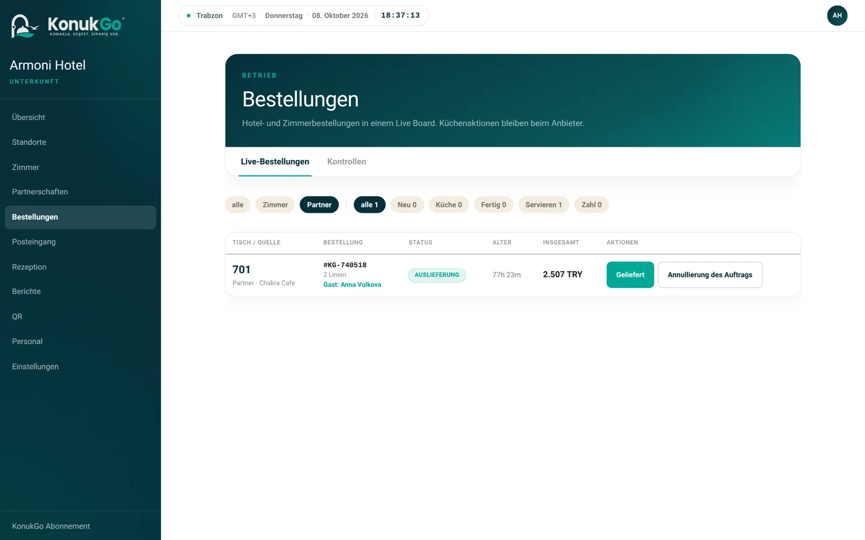The height and width of the screenshot is (540, 865).
Task: Open Einstellungen in the sidebar
Action: pos(81,367)
